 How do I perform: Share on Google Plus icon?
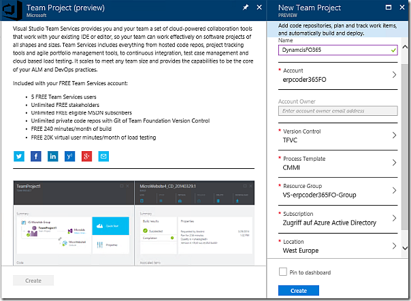click(86, 156)
